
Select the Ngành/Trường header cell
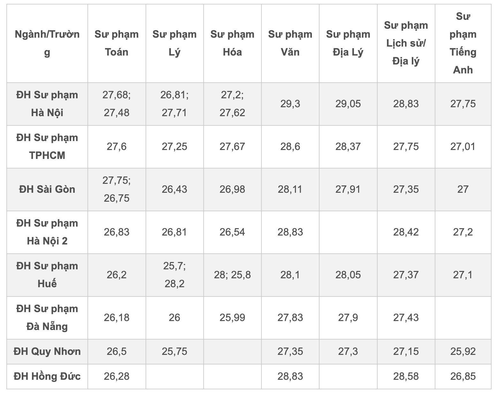(x=47, y=43)
